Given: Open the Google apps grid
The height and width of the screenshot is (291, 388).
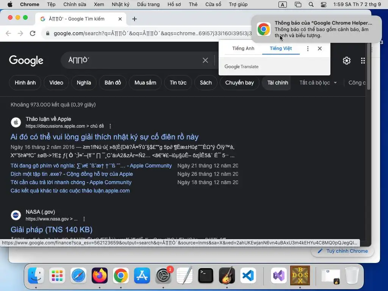Looking at the screenshot, I should [363, 61].
